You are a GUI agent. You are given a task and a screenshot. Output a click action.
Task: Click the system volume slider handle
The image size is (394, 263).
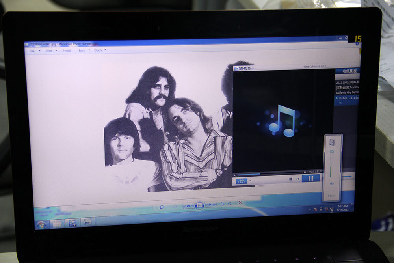tap(331, 151)
